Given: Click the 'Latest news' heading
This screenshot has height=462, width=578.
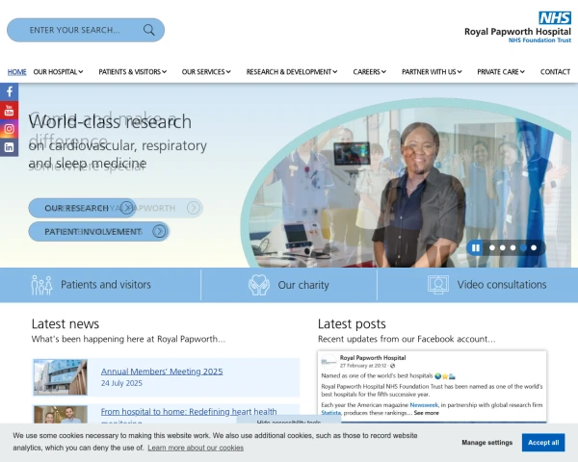Looking at the screenshot, I should click(66, 323).
